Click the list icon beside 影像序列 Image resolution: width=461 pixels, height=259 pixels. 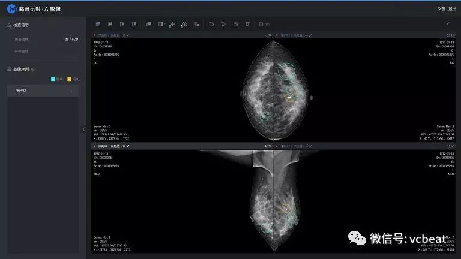point(9,69)
